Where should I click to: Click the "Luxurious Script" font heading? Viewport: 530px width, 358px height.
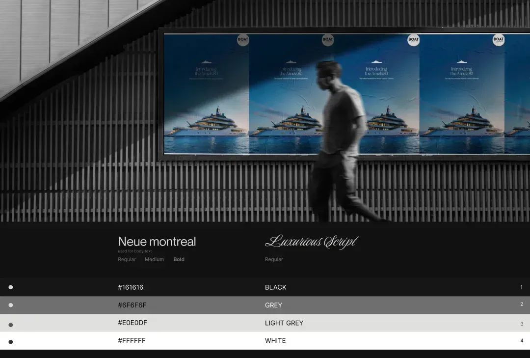pos(312,242)
